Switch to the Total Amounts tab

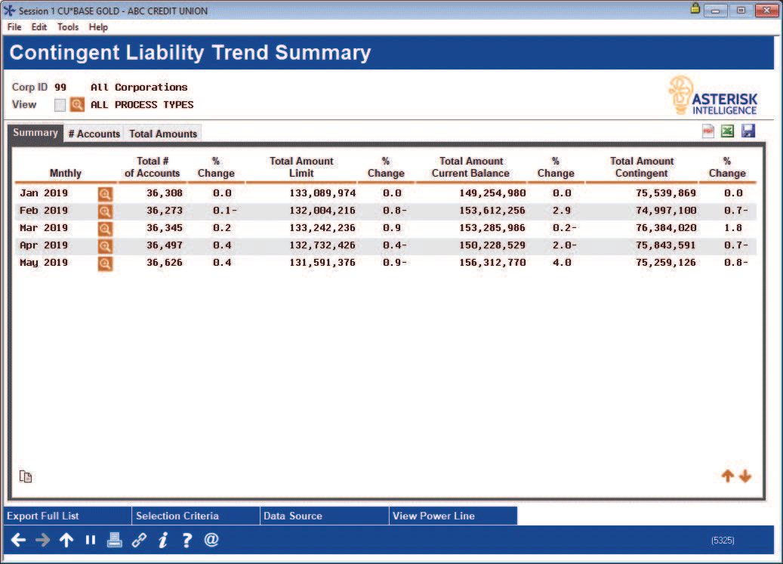(x=163, y=134)
